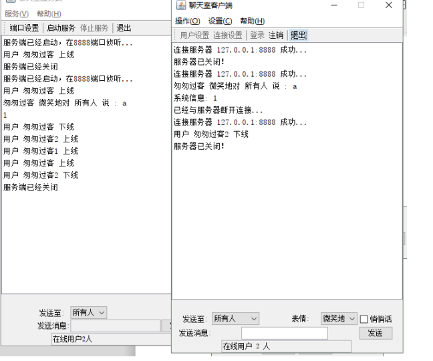
Task: Click 端口设置 in the server toolbar
Action: [x=24, y=28]
